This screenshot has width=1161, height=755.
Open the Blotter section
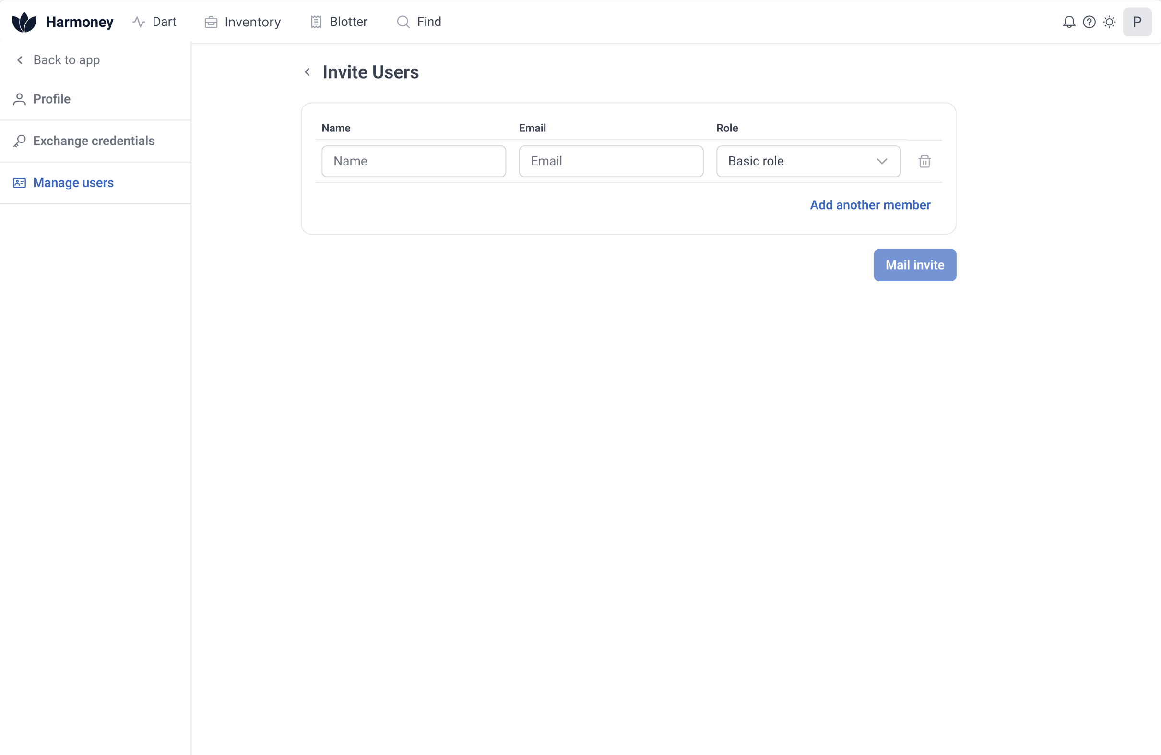tap(339, 22)
